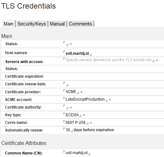The image size is (164, 157).
Task: Open the ACME account dropdown arrow
Action: (x=110, y=100)
